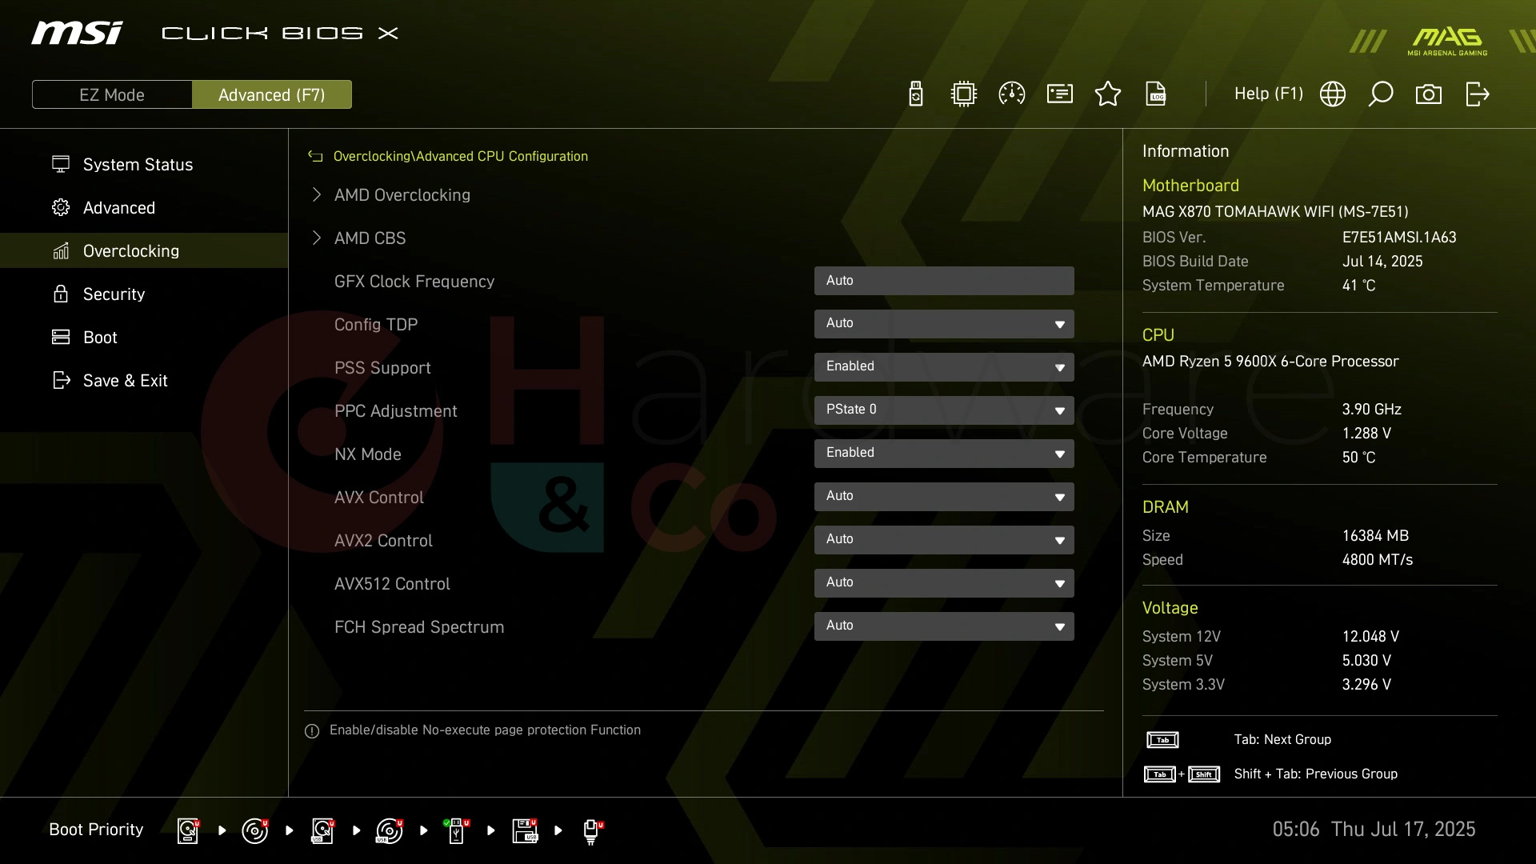Click the Security padlock icon
The image size is (1536, 864).
click(61, 294)
